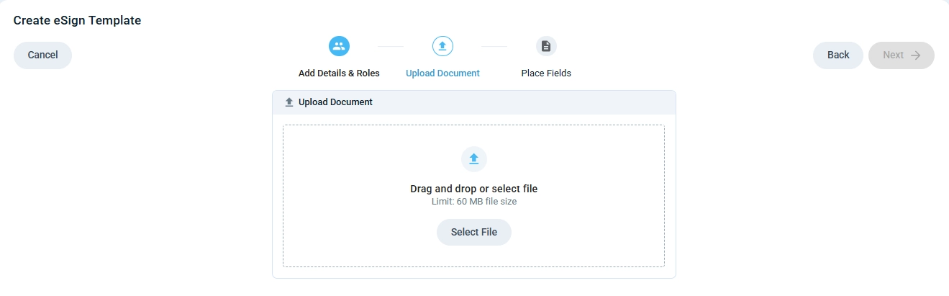
Task: Click the 'Create eSign Template' heading
Action: pyautogui.click(x=77, y=21)
